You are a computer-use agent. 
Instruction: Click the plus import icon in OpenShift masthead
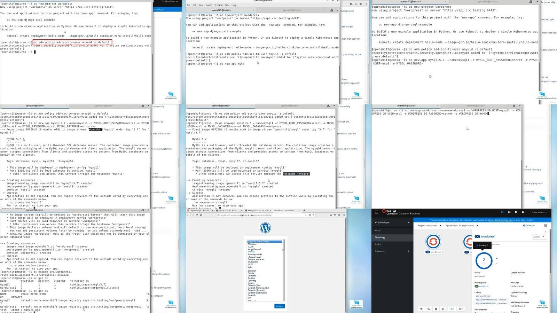click(x=516, y=212)
